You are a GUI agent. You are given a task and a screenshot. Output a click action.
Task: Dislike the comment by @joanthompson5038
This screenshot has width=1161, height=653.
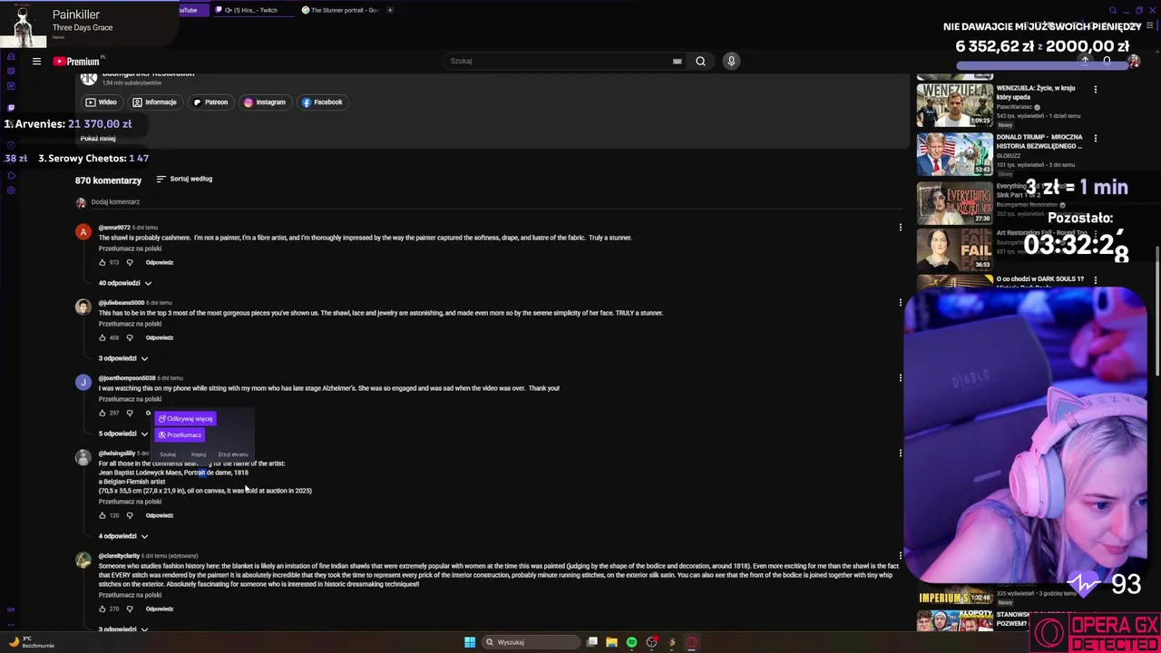pos(130,413)
